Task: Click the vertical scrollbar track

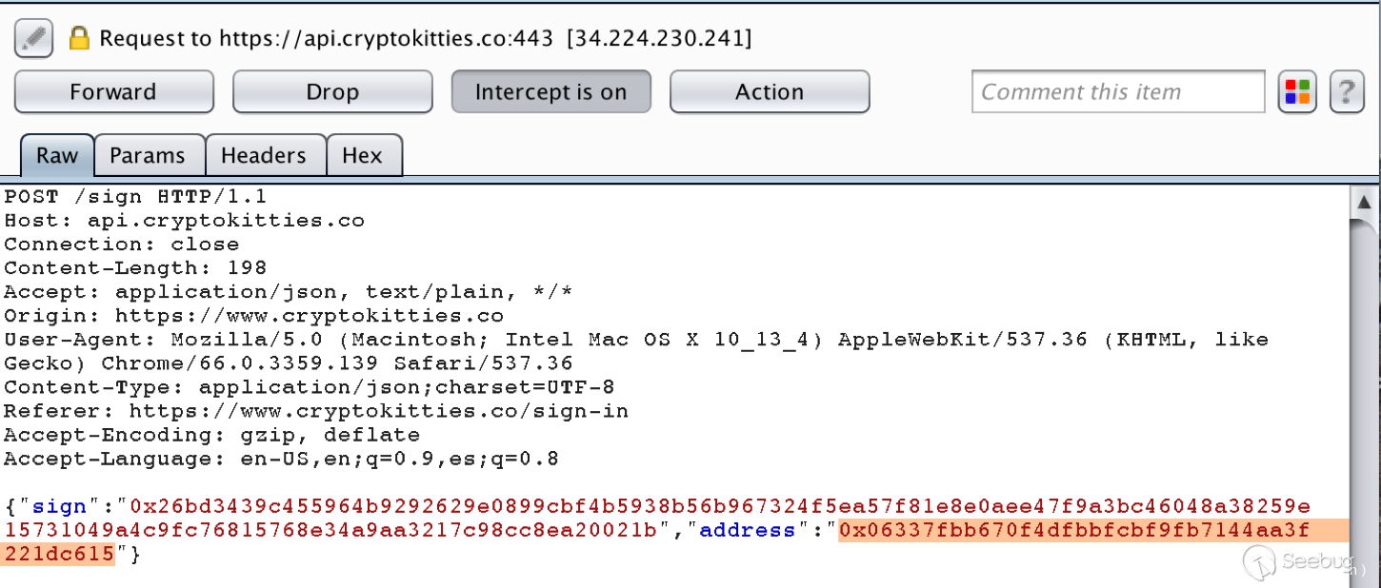Action: (1364, 381)
